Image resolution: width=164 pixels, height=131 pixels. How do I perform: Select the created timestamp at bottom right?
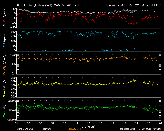click(141, 129)
